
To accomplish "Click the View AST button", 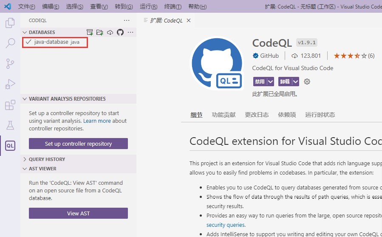I will (x=78, y=213).
